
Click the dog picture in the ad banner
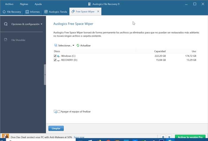pyautogui.click(x=5, y=136)
